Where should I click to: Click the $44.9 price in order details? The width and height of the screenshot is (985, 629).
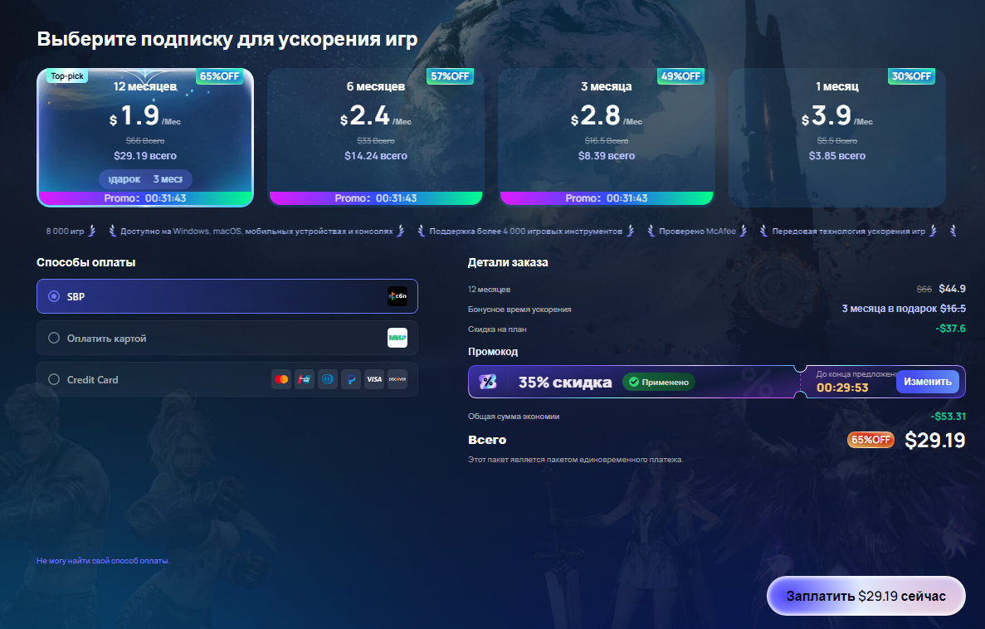click(x=953, y=289)
